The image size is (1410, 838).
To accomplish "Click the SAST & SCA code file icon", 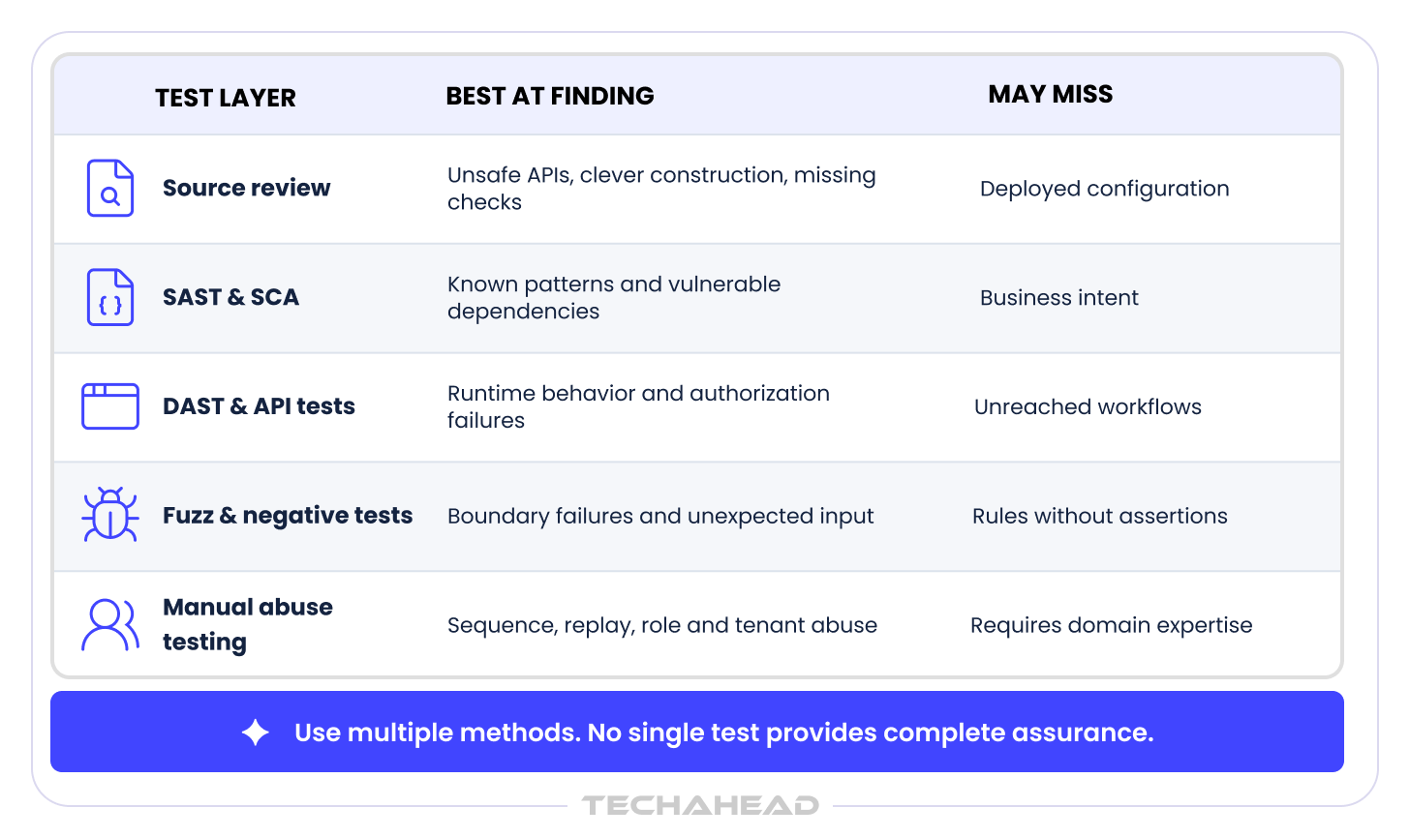I will pyautogui.click(x=110, y=297).
